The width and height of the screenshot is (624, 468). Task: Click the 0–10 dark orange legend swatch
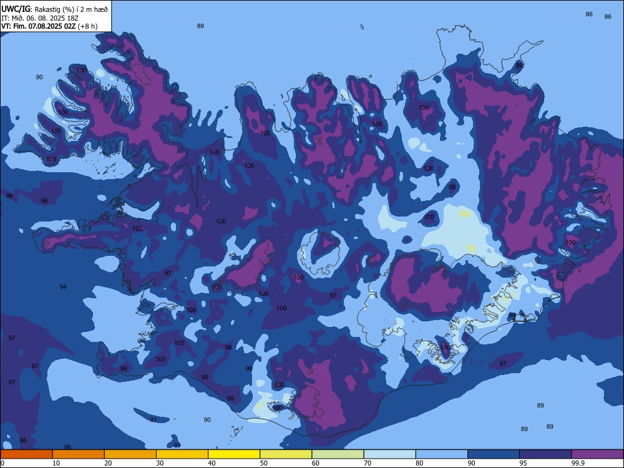pos(26,454)
